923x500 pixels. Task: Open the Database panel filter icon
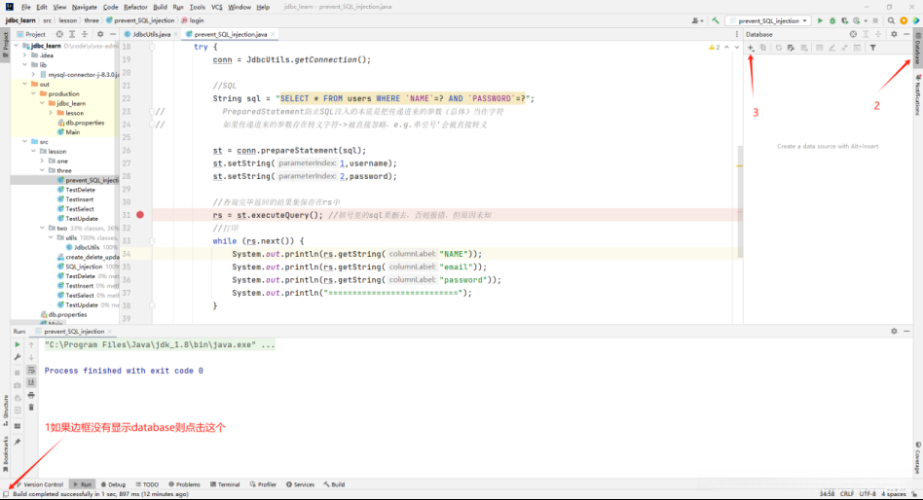point(873,48)
